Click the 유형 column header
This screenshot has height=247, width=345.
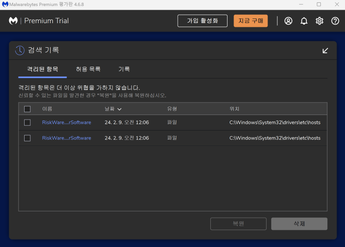(x=172, y=109)
